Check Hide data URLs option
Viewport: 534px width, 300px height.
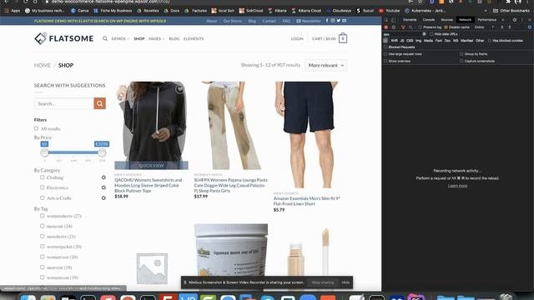coord(431,34)
